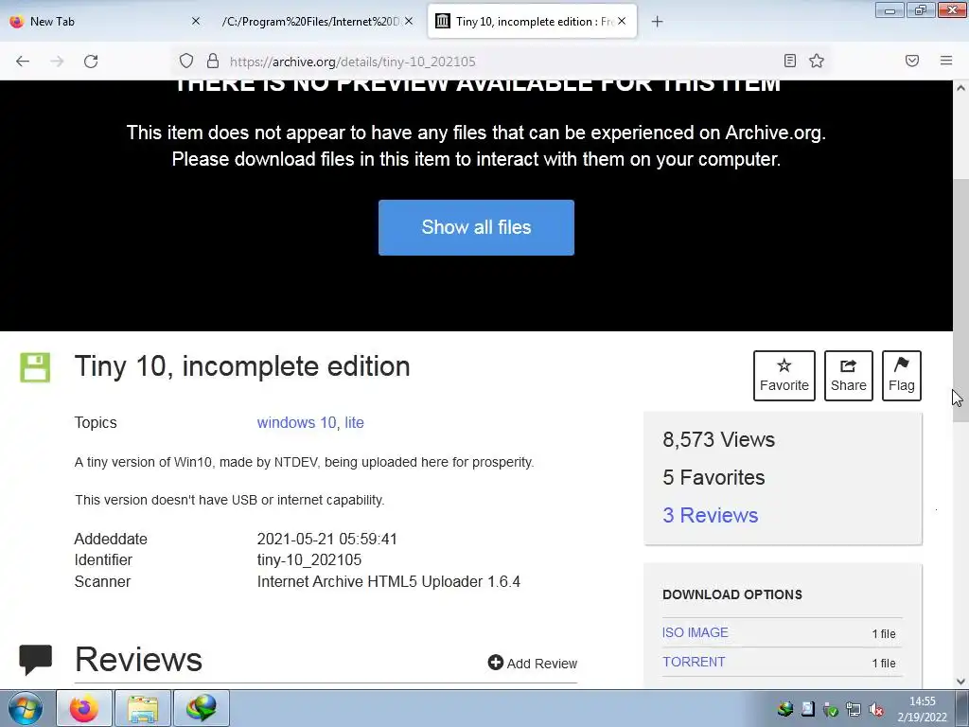
Task: Bookmark this page with the star icon
Action: (x=817, y=61)
